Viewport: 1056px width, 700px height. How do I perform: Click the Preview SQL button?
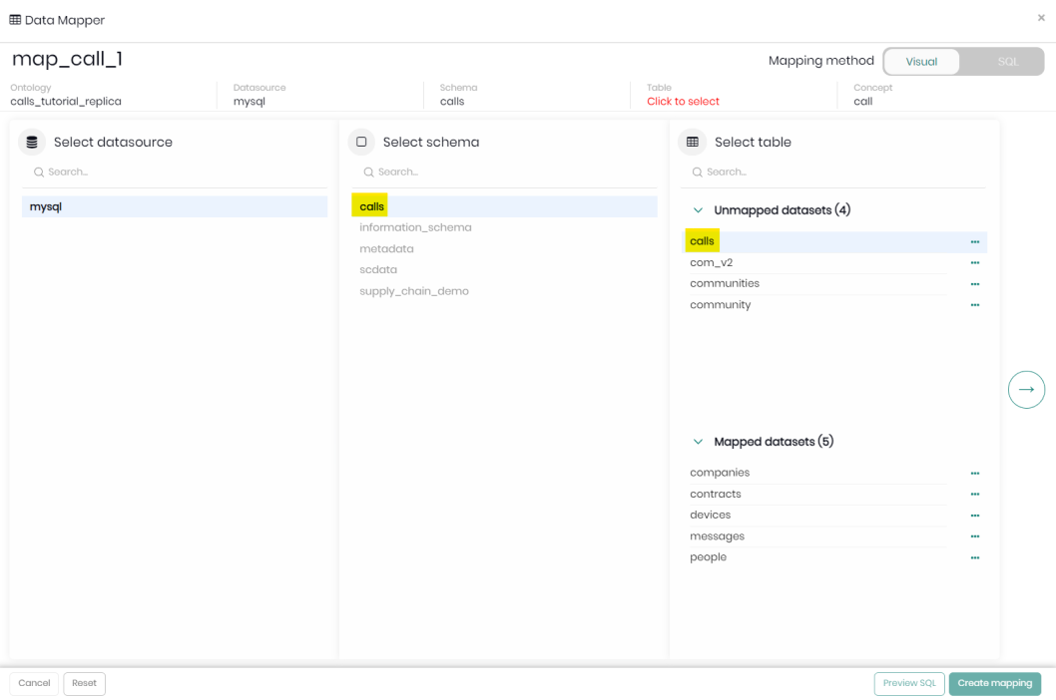tap(909, 683)
